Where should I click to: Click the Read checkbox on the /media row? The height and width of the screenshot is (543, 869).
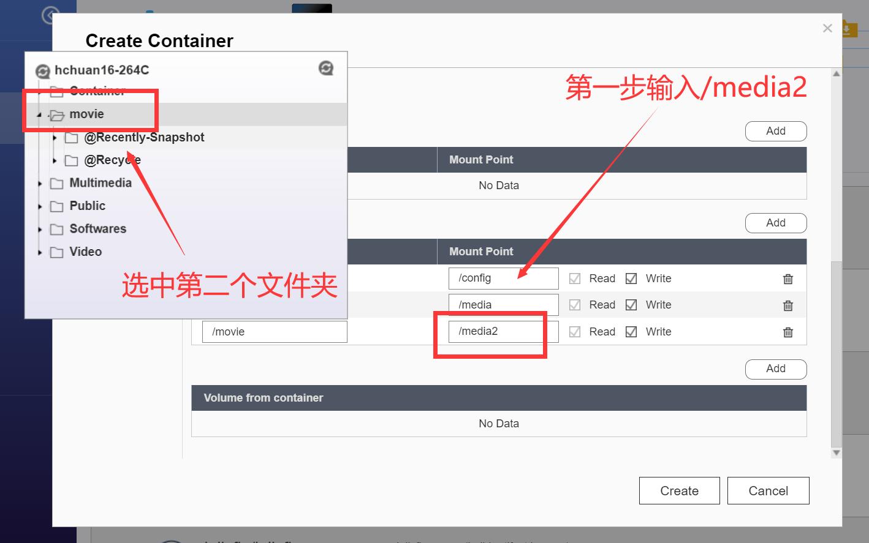[575, 304]
